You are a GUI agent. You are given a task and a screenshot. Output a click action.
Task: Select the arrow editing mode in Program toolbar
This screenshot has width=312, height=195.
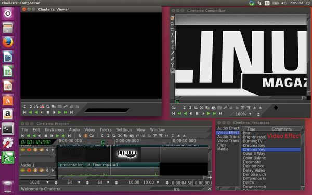(x=80, y=136)
